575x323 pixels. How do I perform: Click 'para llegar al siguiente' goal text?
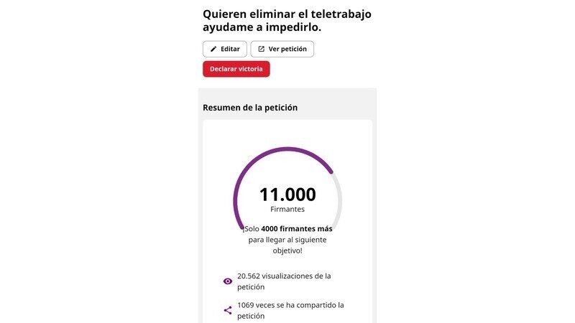[287, 240]
